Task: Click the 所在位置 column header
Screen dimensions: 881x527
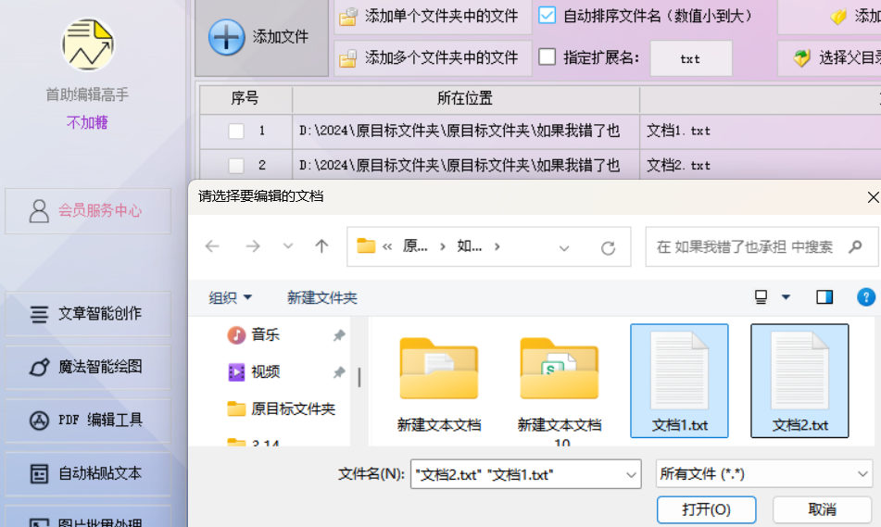Action: (x=466, y=99)
